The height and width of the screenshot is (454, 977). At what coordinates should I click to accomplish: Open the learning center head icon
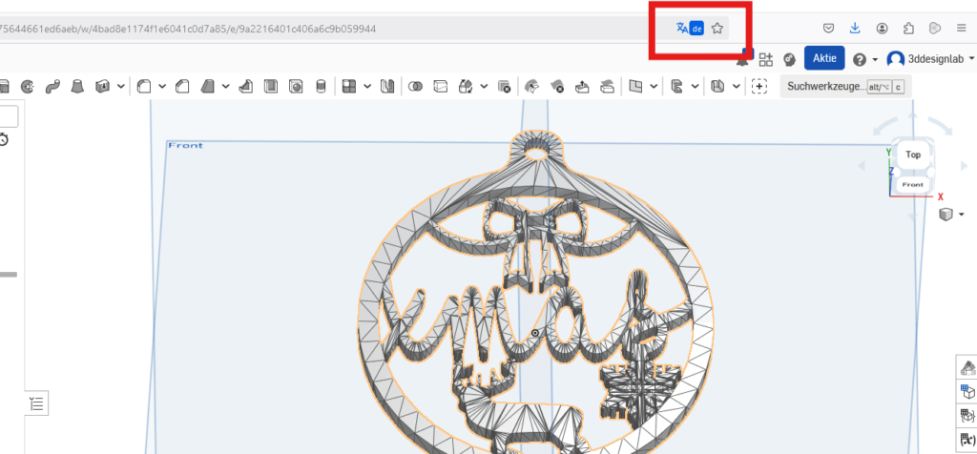point(790,60)
